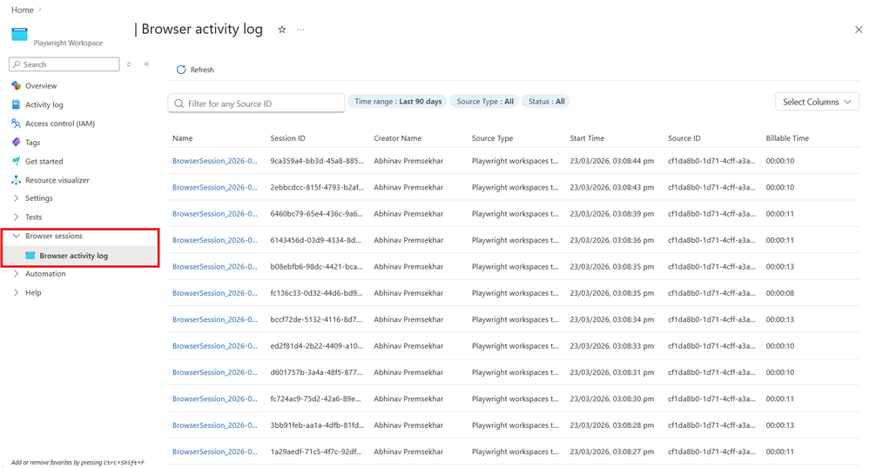Click the Session ID column header

287,138
